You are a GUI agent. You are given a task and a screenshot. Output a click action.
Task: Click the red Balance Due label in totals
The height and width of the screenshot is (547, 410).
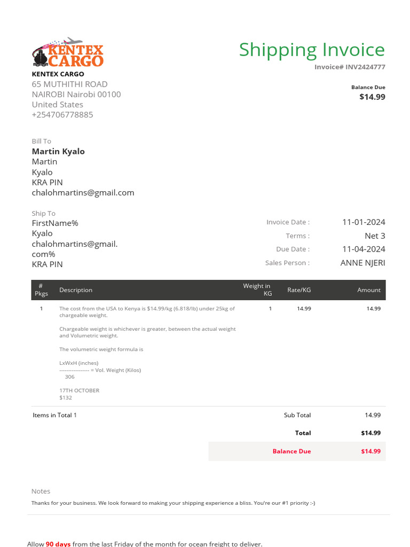(291, 451)
